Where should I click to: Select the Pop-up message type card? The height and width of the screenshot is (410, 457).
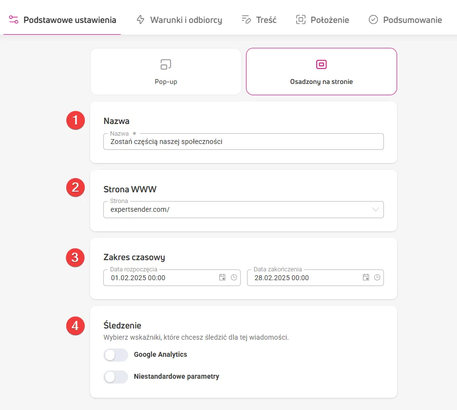(x=166, y=72)
